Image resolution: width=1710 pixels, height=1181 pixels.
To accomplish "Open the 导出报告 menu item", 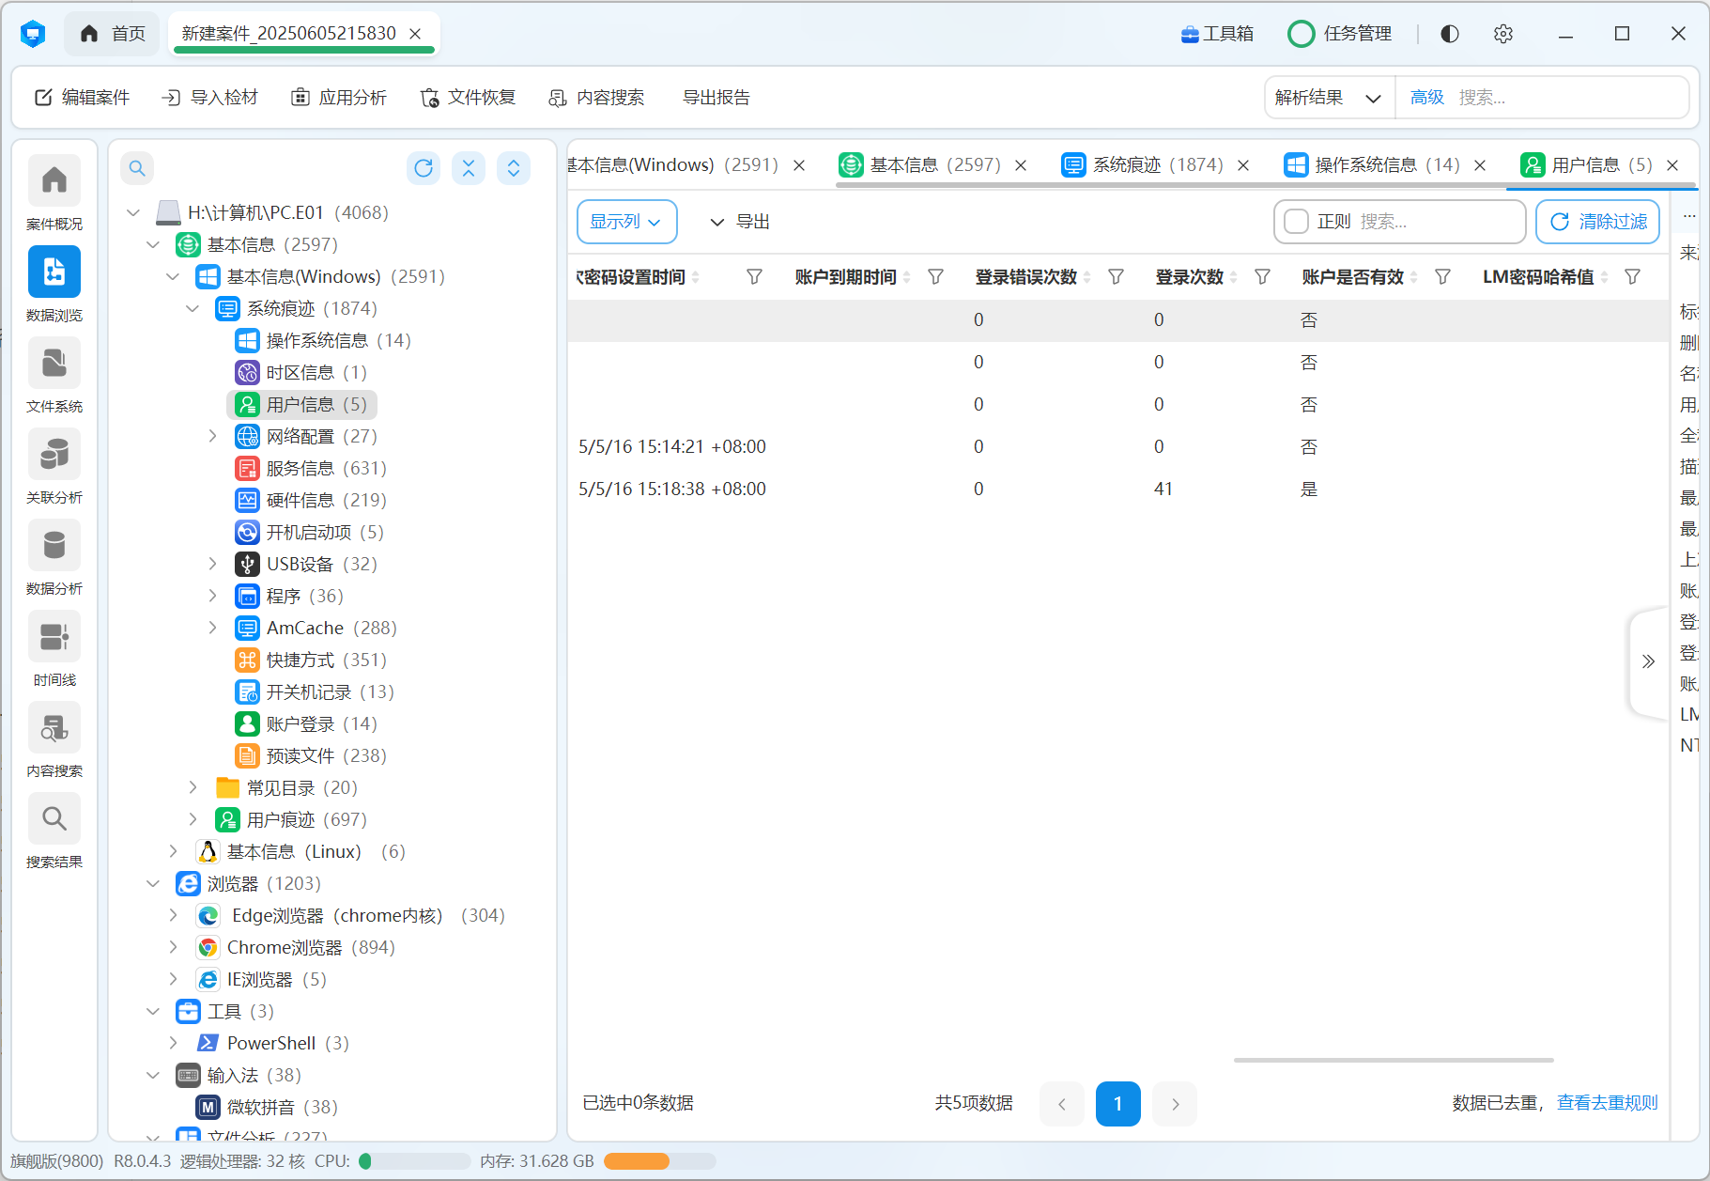I will (716, 98).
